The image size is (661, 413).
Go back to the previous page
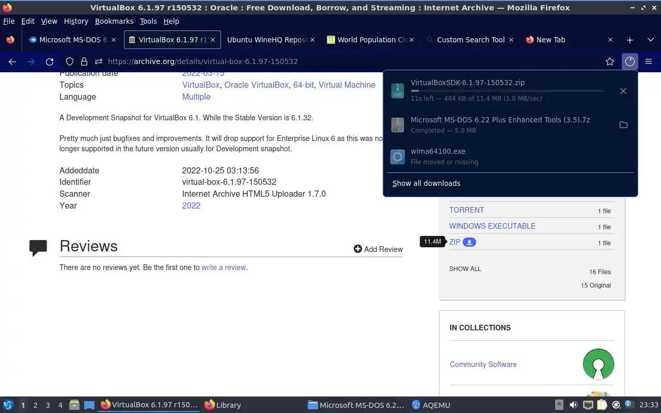(x=12, y=61)
